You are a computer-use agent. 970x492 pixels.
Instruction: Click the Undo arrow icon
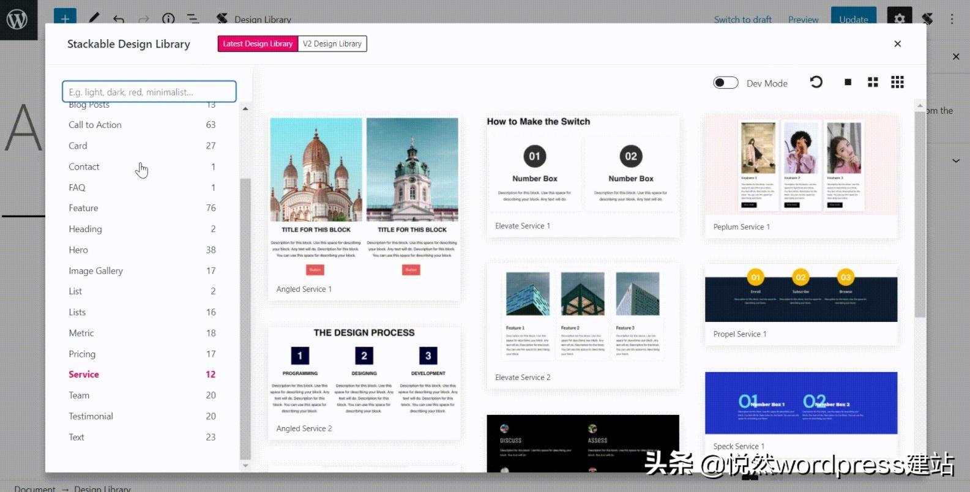[119, 20]
